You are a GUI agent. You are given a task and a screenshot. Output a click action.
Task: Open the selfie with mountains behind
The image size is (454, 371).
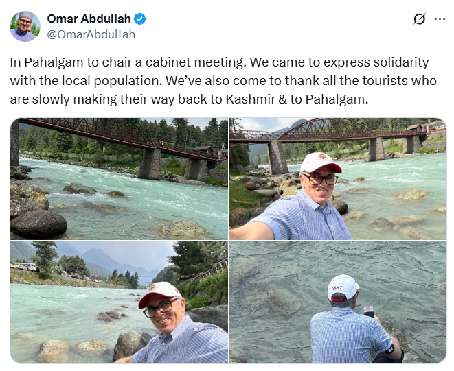[x=119, y=302]
